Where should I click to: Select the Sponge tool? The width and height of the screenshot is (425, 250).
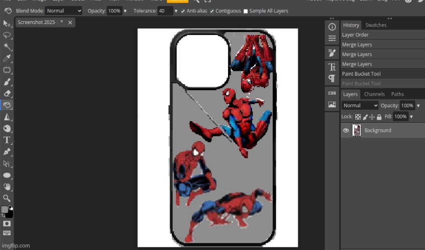[7, 128]
